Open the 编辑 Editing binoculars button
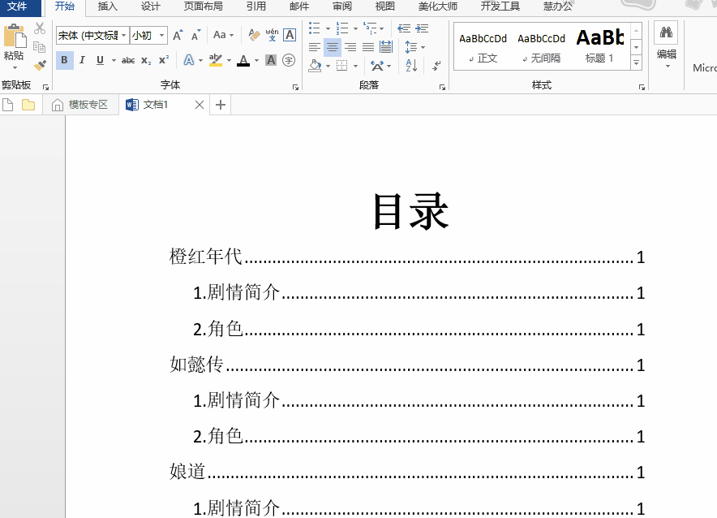Image resolution: width=717 pixels, height=518 pixels. (x=666, y=45)
